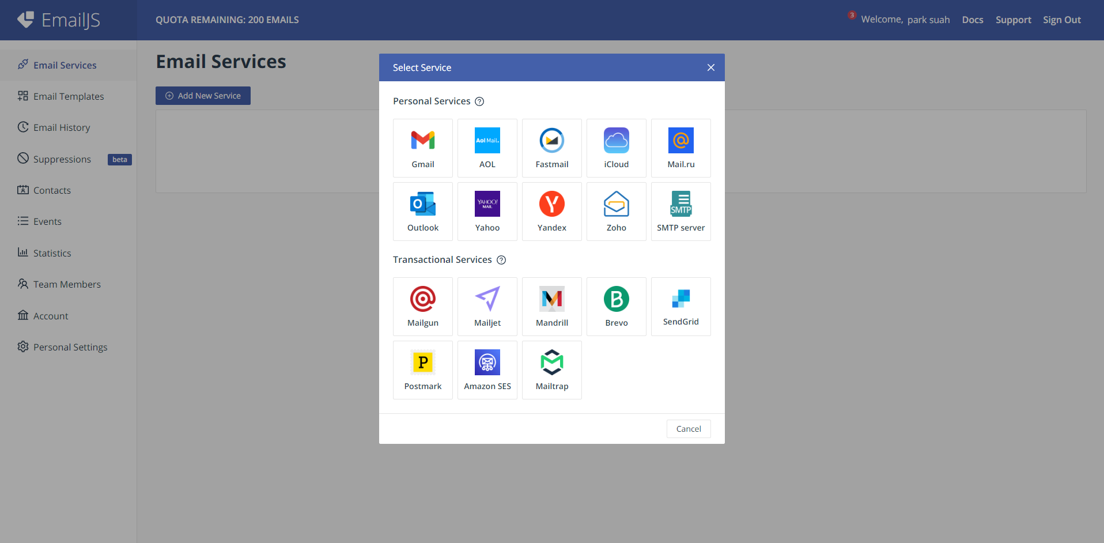
Task: Choose the AOL mail service
Action: 487,148
